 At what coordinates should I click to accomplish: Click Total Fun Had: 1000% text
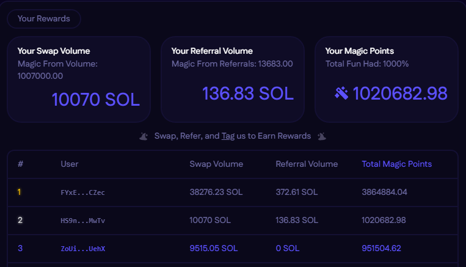[367, 64]
